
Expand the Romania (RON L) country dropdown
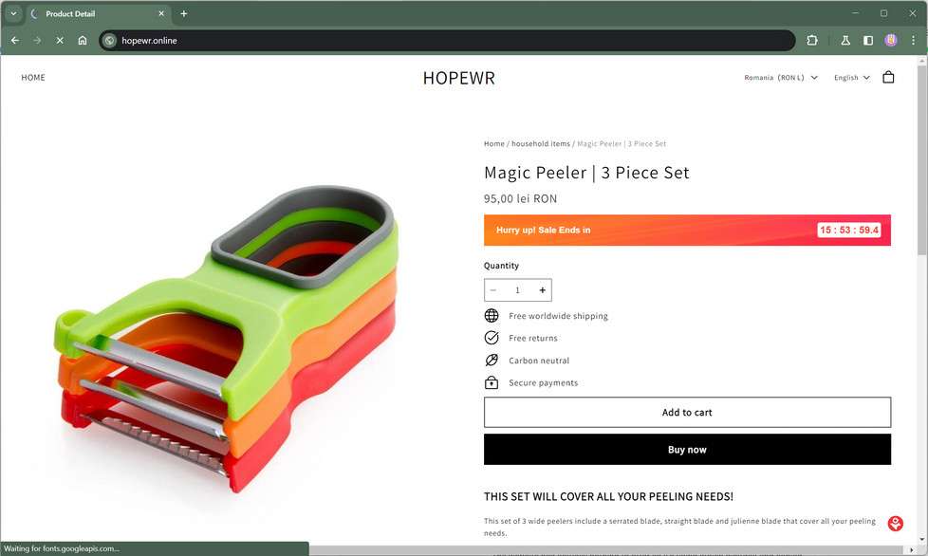pyautogui.click(x=781, y=78)
